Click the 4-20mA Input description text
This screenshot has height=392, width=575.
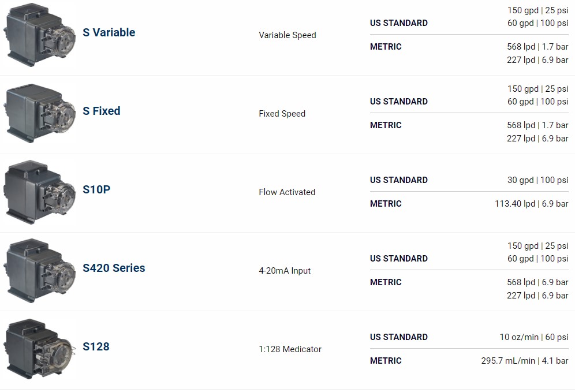pos(285,271)
